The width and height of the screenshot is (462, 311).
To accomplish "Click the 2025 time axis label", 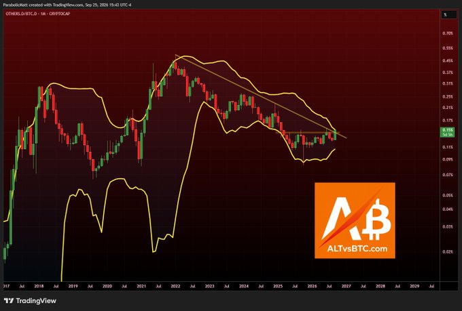I will pyautogui.click(x=278, y=286).
